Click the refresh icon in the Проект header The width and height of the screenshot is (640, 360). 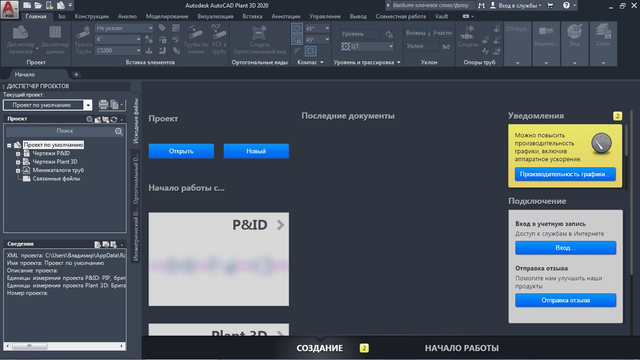pos(113,119)
